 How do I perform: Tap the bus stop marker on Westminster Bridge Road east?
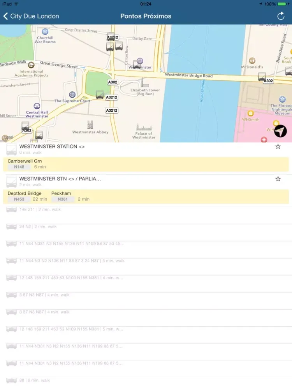(262, 77)
